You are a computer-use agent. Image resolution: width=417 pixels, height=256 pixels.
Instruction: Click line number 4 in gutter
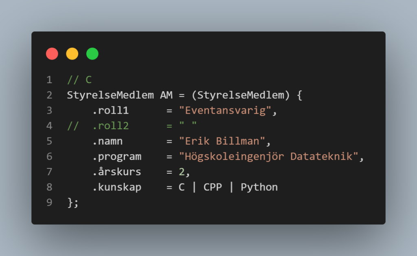(49, 126)
